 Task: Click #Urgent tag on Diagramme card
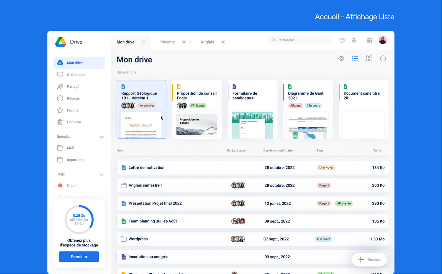295,105
